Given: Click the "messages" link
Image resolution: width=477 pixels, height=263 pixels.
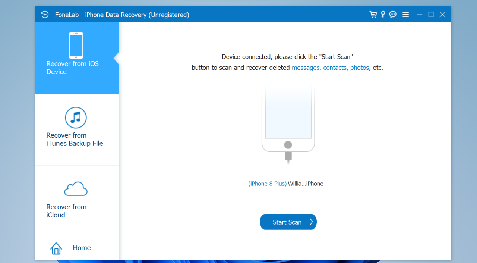Looking at the screenshot, I should (306, 68).
